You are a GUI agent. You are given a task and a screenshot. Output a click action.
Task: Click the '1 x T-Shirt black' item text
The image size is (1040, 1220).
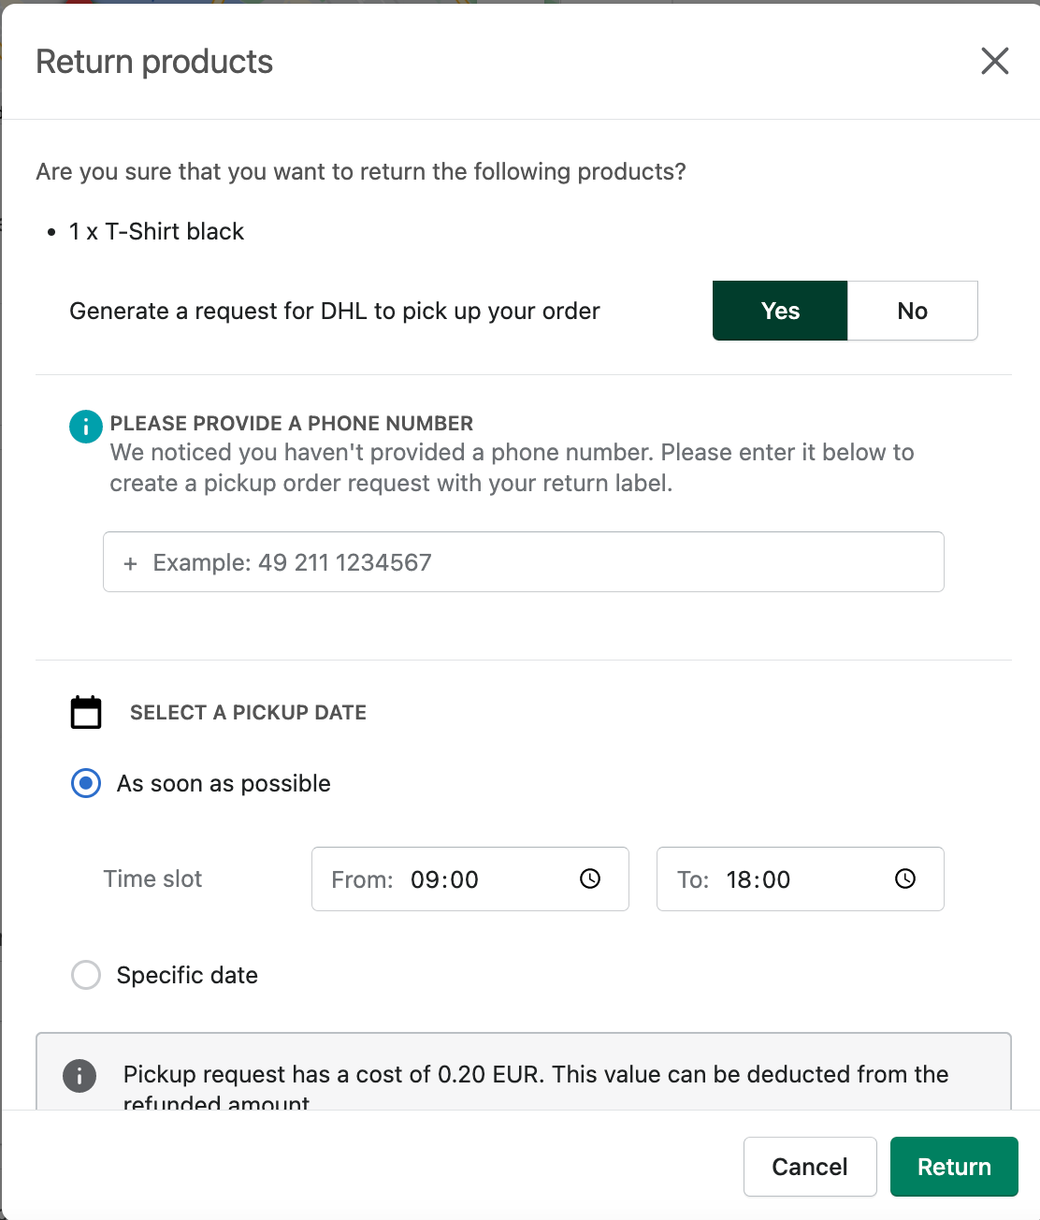(156, 231)
